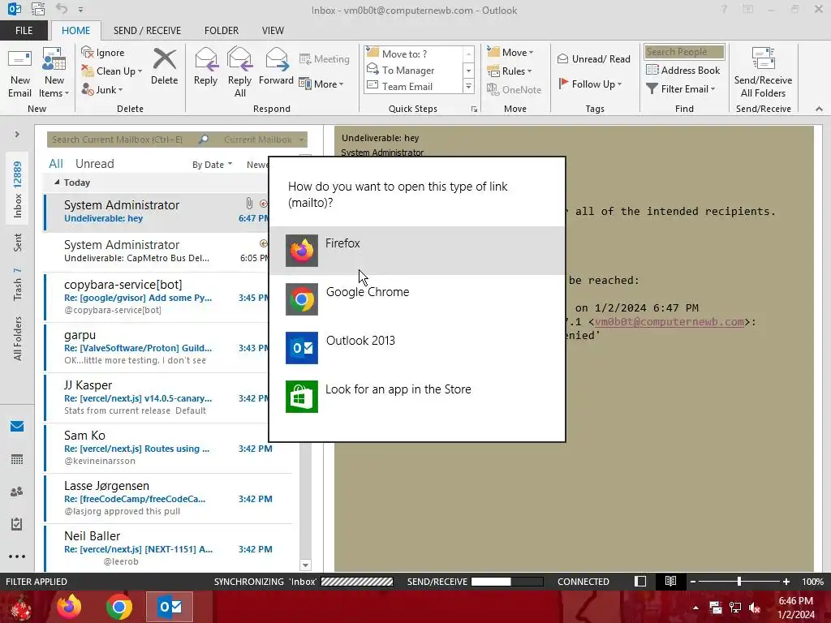Click Send/Receive All Folders
The height and width of the screenshot is (623, 831).
[x=763, y=72]
